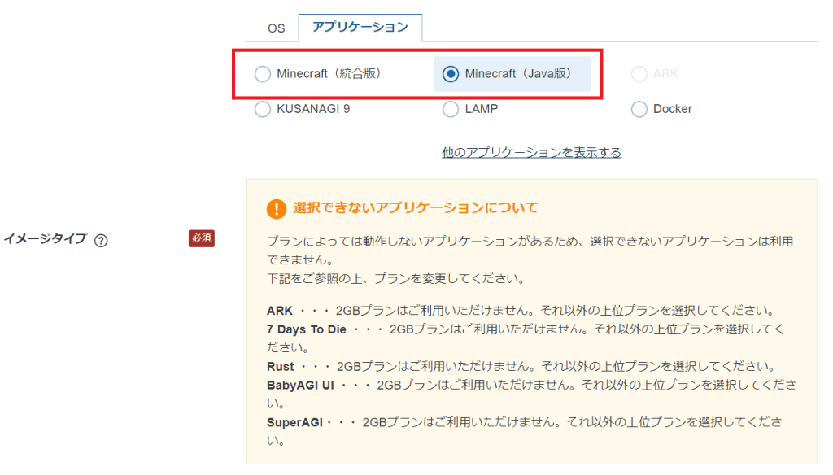Pick the Docker radio button

tap(639, 109)
